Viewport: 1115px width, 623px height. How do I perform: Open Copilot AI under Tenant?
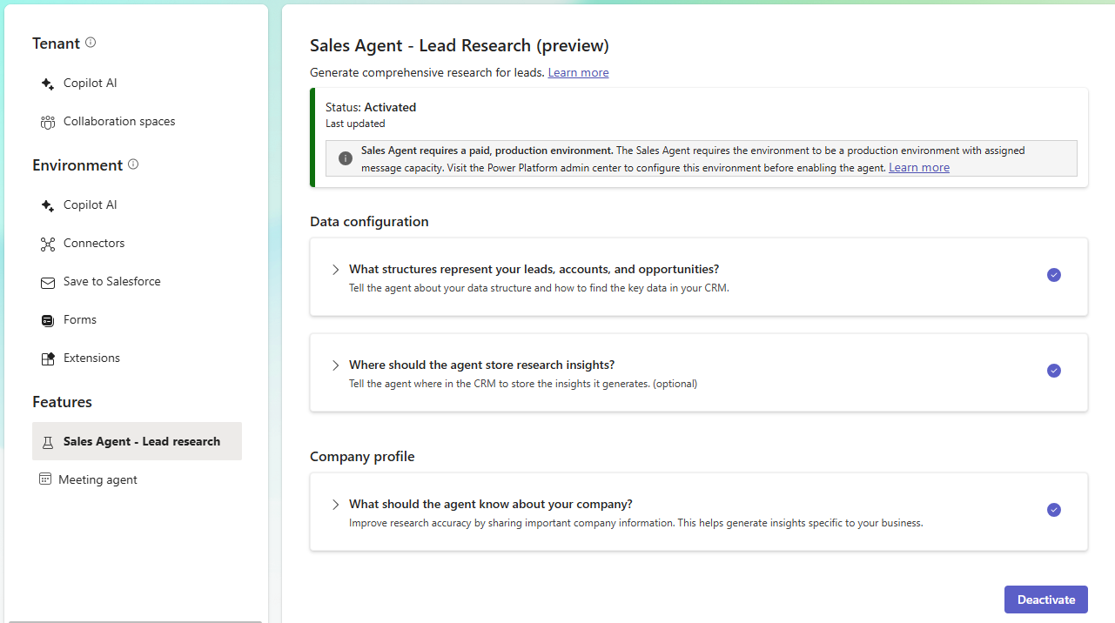click(90, 84)
